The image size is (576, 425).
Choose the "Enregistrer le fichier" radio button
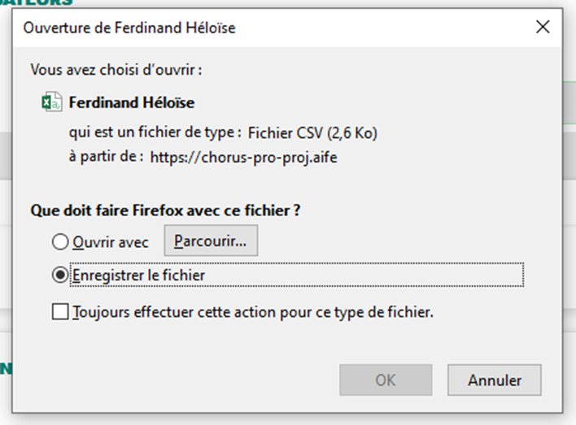coord(59,275)
